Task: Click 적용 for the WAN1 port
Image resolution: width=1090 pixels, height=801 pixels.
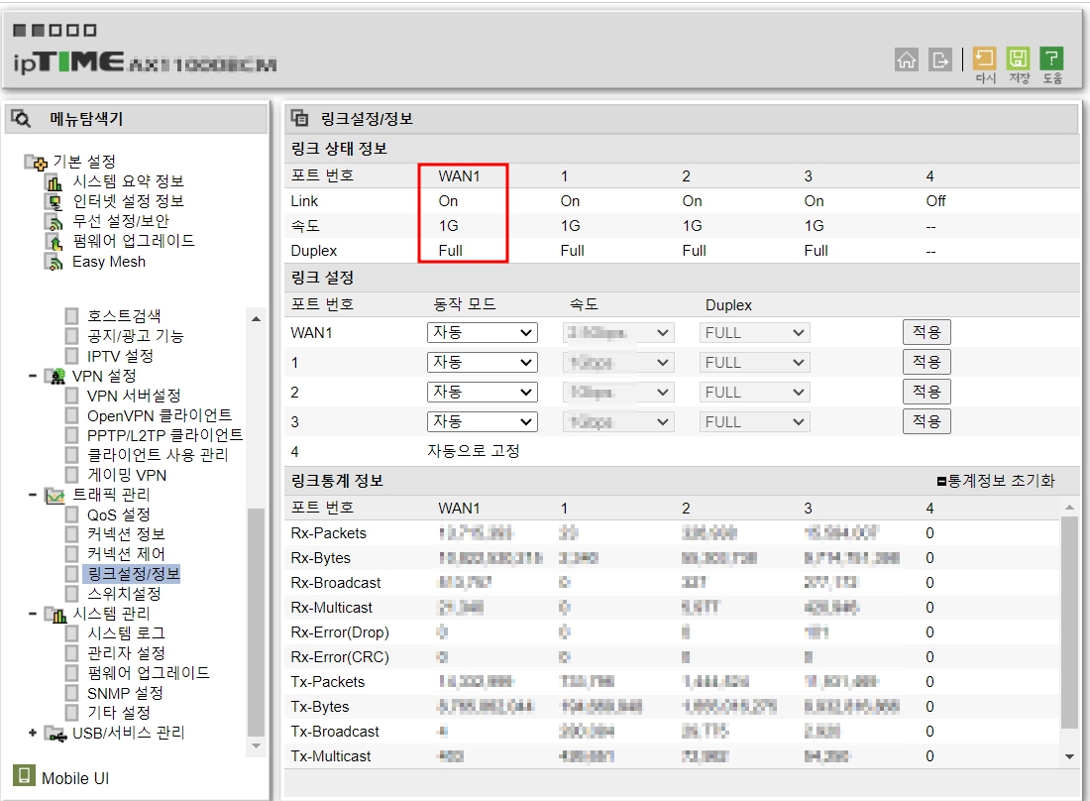Action: coord(926,332)
